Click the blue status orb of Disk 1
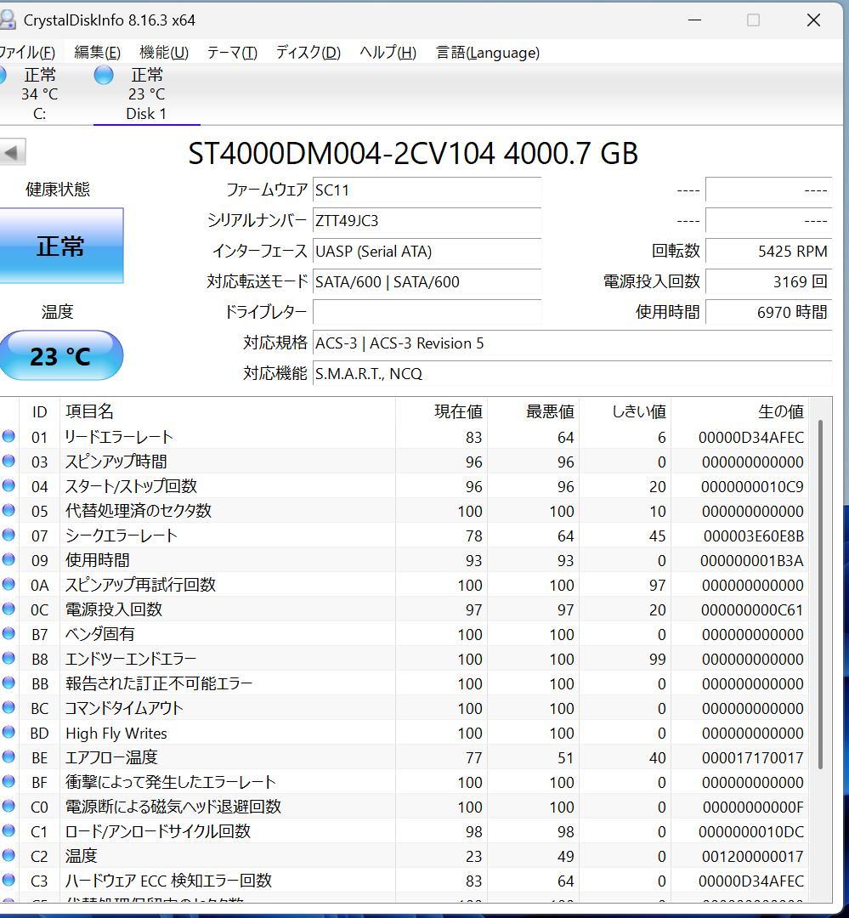The width and height of the screenshot is (849, 918). [x=104, y=75]
